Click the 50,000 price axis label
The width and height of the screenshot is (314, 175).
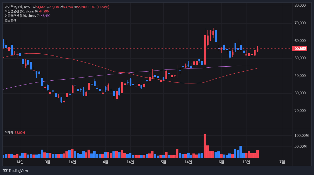pyautogui.click(x=300, y=58)
